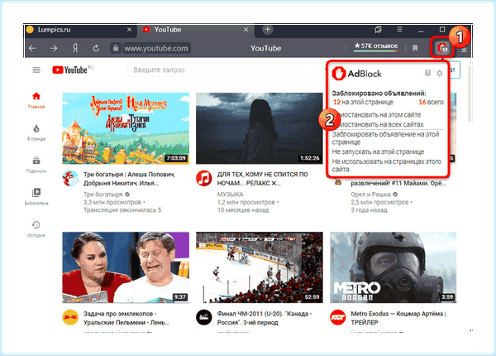Viewport: 496px width, 356px height.
Task: Click the red music note channel avatar
Action: tap(204, 179)
